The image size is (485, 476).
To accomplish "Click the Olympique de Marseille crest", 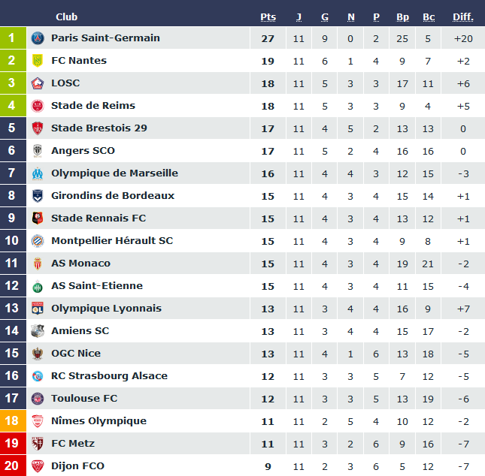I will (x=38, y=173).
